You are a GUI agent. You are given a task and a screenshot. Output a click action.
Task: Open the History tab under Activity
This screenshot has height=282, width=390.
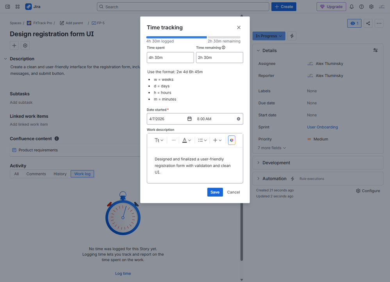(60, 174)
